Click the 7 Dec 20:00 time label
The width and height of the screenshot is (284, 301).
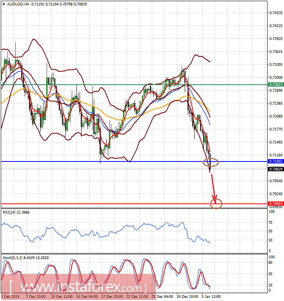(36, 296)
